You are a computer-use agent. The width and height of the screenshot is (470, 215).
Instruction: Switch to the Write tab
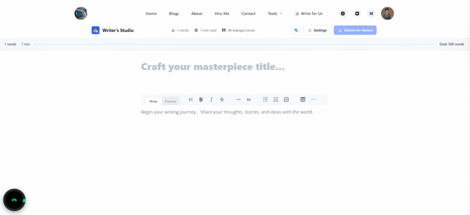[153, 101]
